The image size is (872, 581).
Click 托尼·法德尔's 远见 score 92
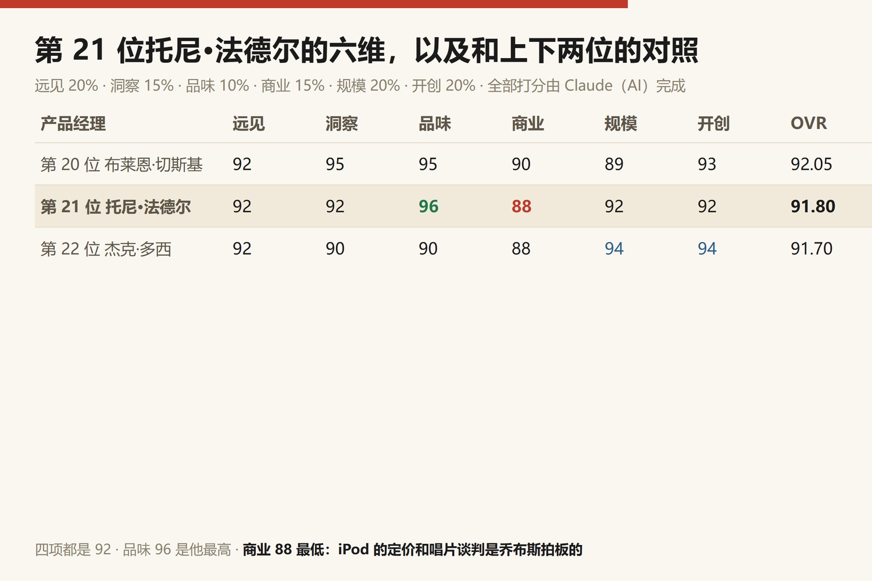tap(242, 206)
